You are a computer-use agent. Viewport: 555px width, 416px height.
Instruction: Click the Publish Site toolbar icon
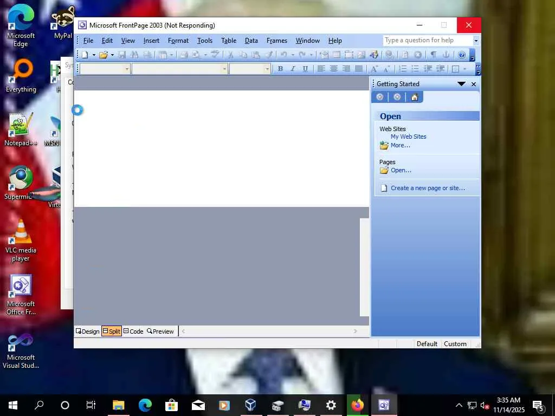(x=147, y=55)
